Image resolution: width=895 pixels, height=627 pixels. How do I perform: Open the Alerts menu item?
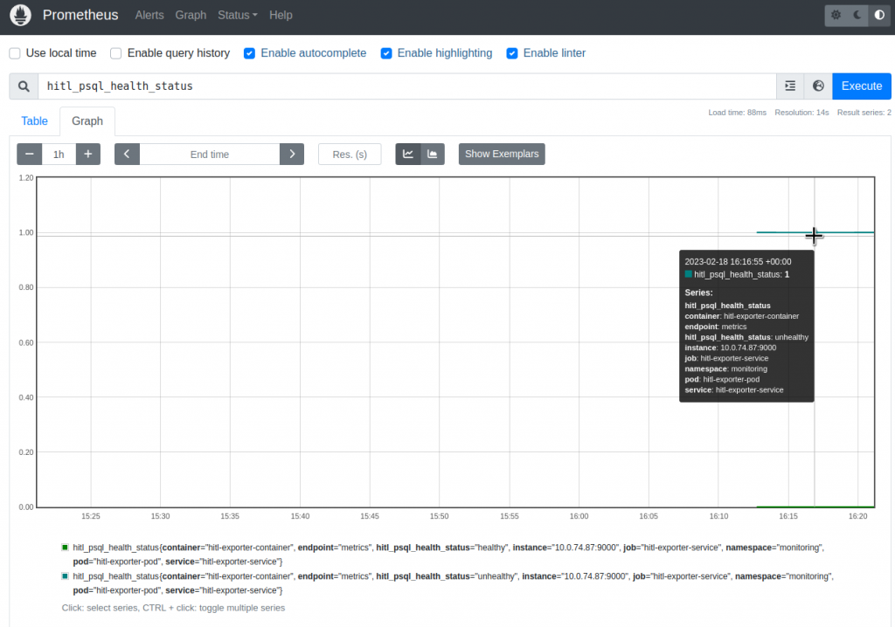click(x=149, y=15)
